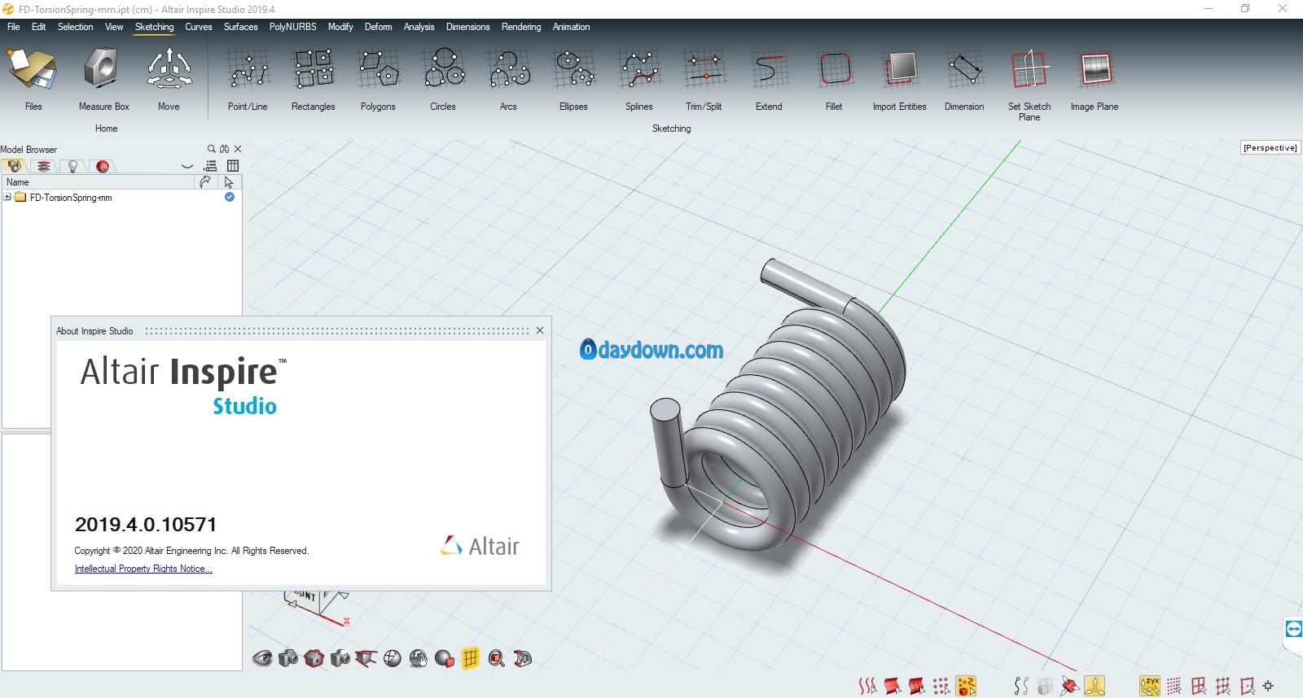The width and height of the screenshot is (1303, 698).
Task: Select the Point/Line sketch tool
Action: coord(248,80)
